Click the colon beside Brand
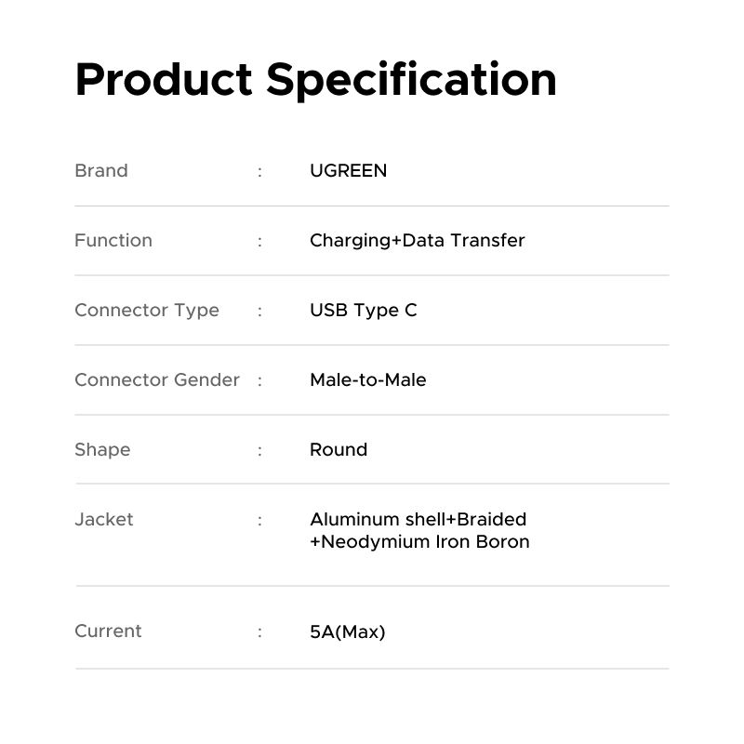 pyautogui.click(x=259, y=172)
